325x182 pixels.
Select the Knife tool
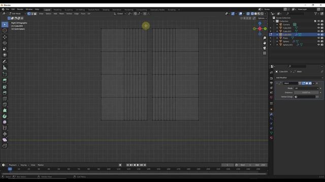tap(5, 105)
